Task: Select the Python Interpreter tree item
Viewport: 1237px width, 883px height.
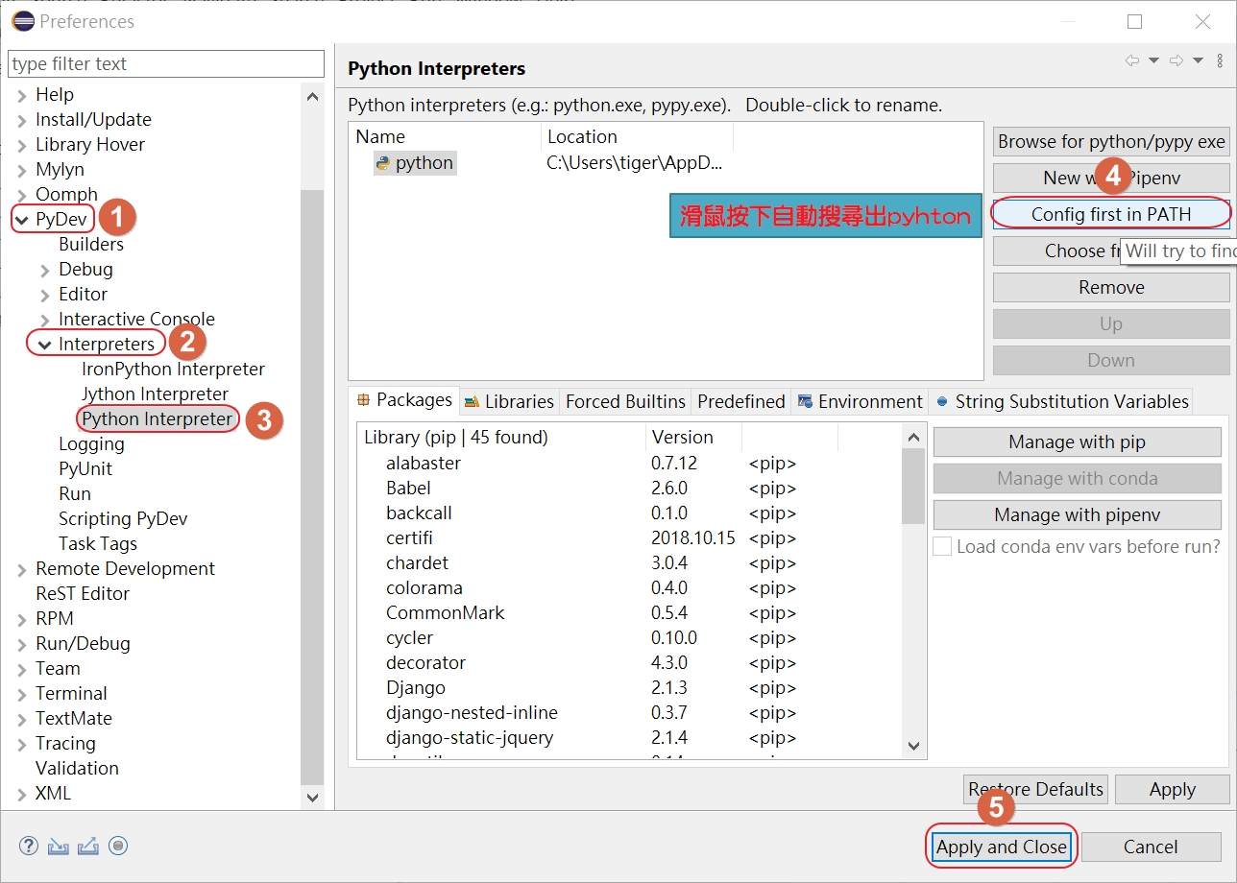Action: pos(158,419)
